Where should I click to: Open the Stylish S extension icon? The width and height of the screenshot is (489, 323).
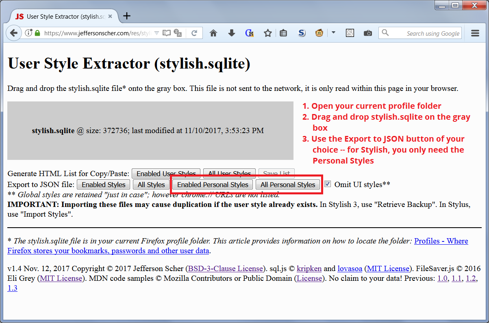coord(302,33)
